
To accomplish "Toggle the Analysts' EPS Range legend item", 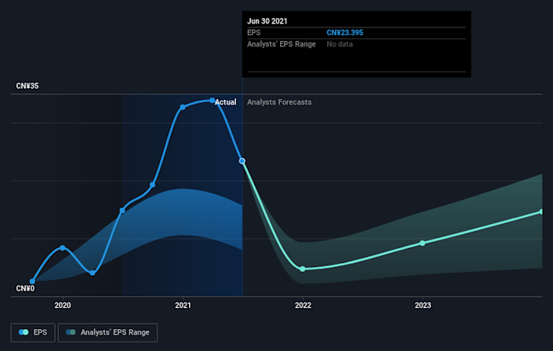I will point(113,333).
